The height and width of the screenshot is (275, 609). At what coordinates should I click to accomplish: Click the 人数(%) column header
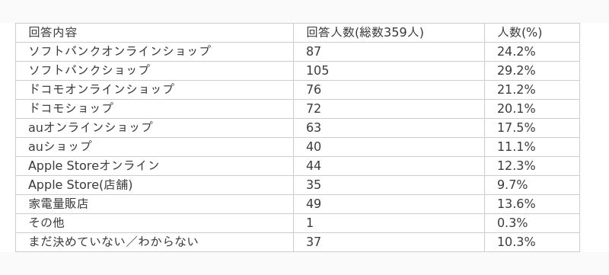531,33
